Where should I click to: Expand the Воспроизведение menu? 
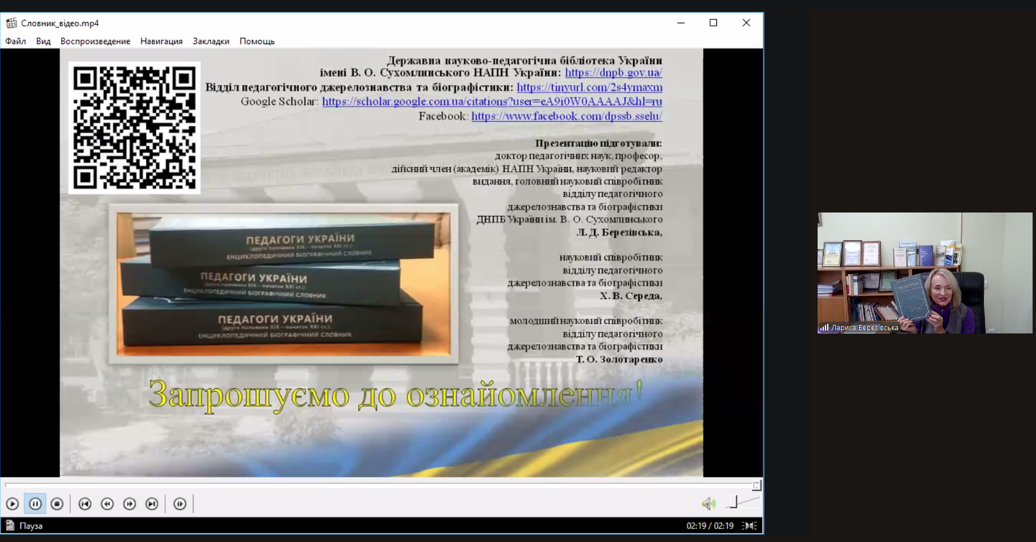[95, 41]
